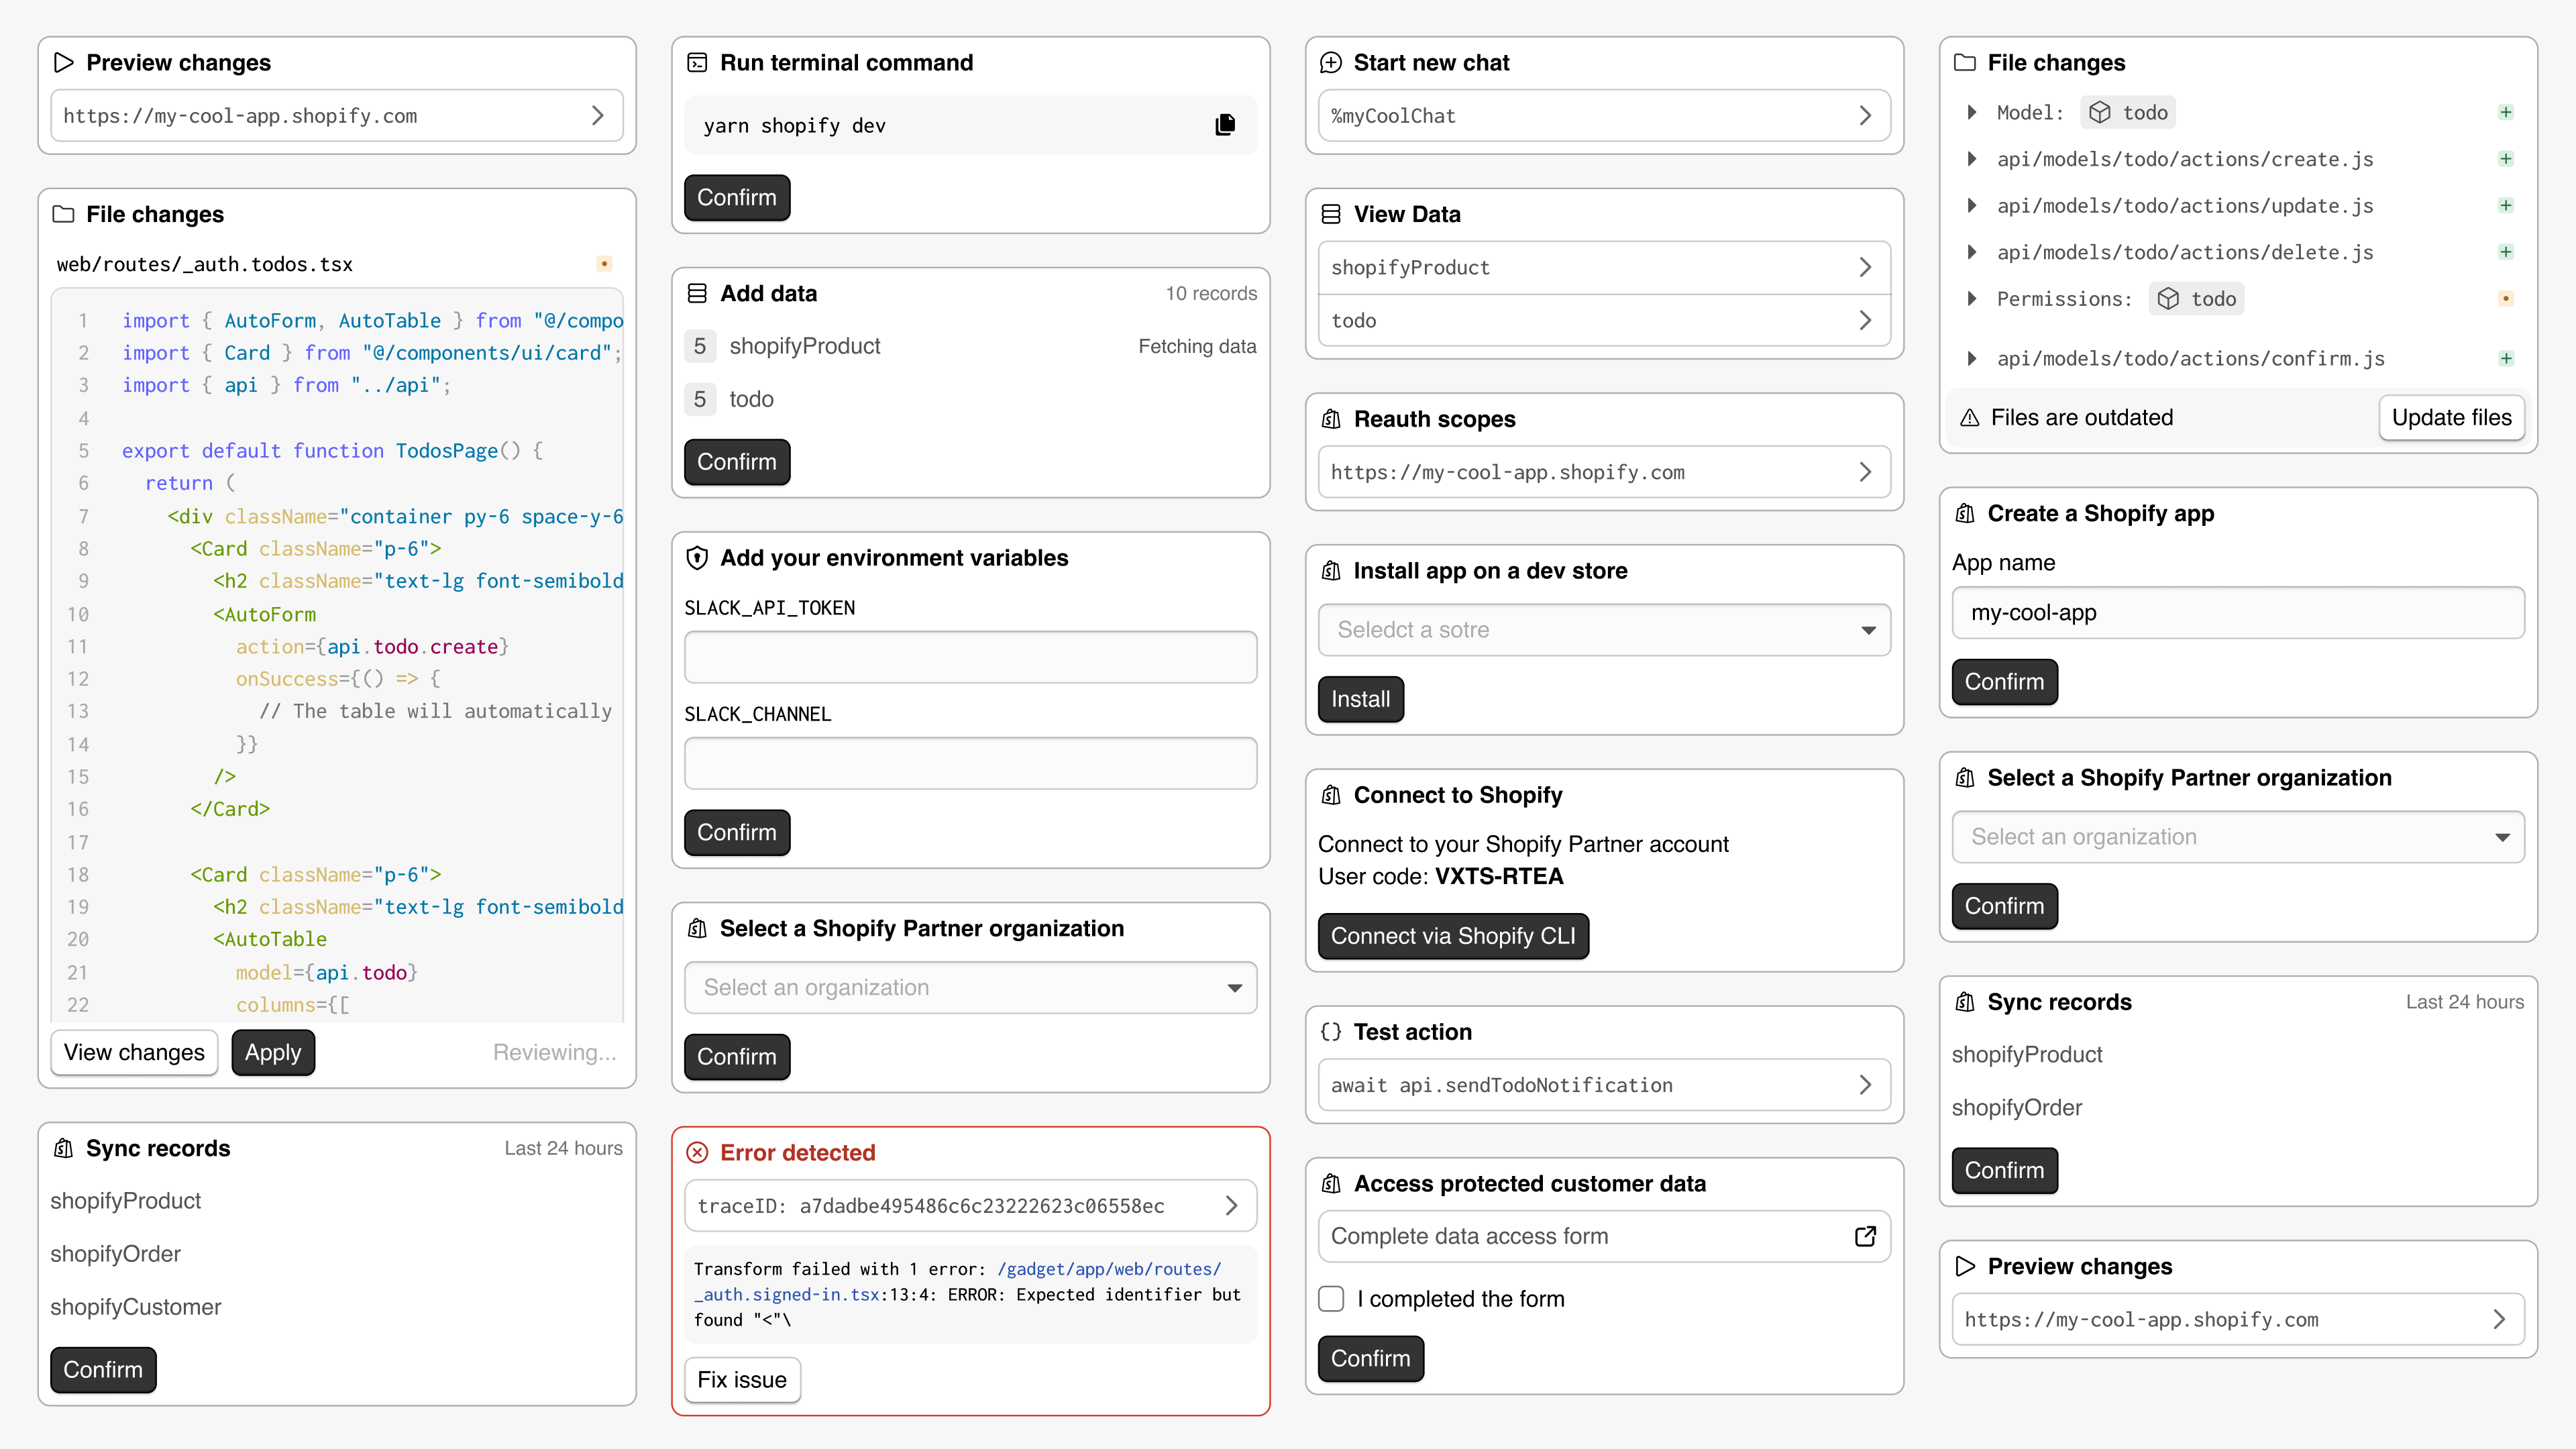The width and height of the screenshot is (2576, 1449).
Task: Click the modified badge beside _auth.todos.tsx
Action: coord(604,264)
